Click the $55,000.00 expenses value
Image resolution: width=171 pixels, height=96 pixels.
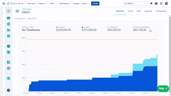[114, 30]
